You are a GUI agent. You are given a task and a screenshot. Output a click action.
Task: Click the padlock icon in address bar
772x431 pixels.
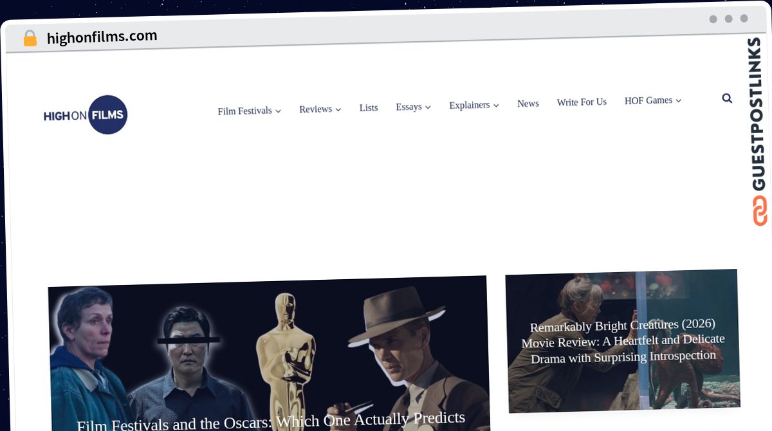(30, 39)
